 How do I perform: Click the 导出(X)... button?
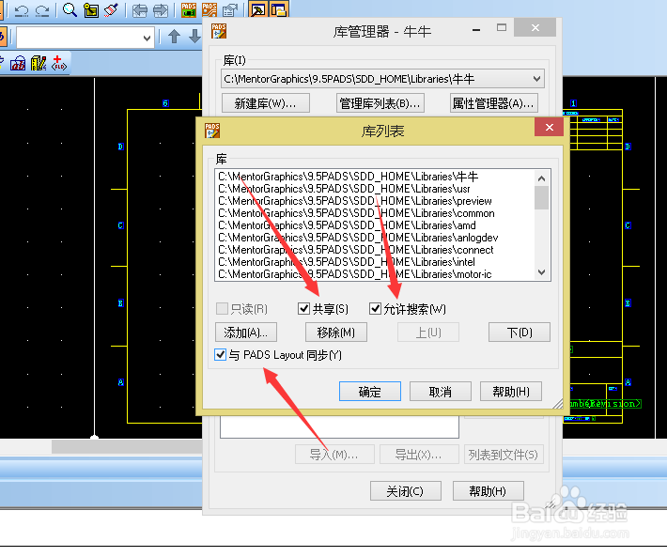pos(419,454)
